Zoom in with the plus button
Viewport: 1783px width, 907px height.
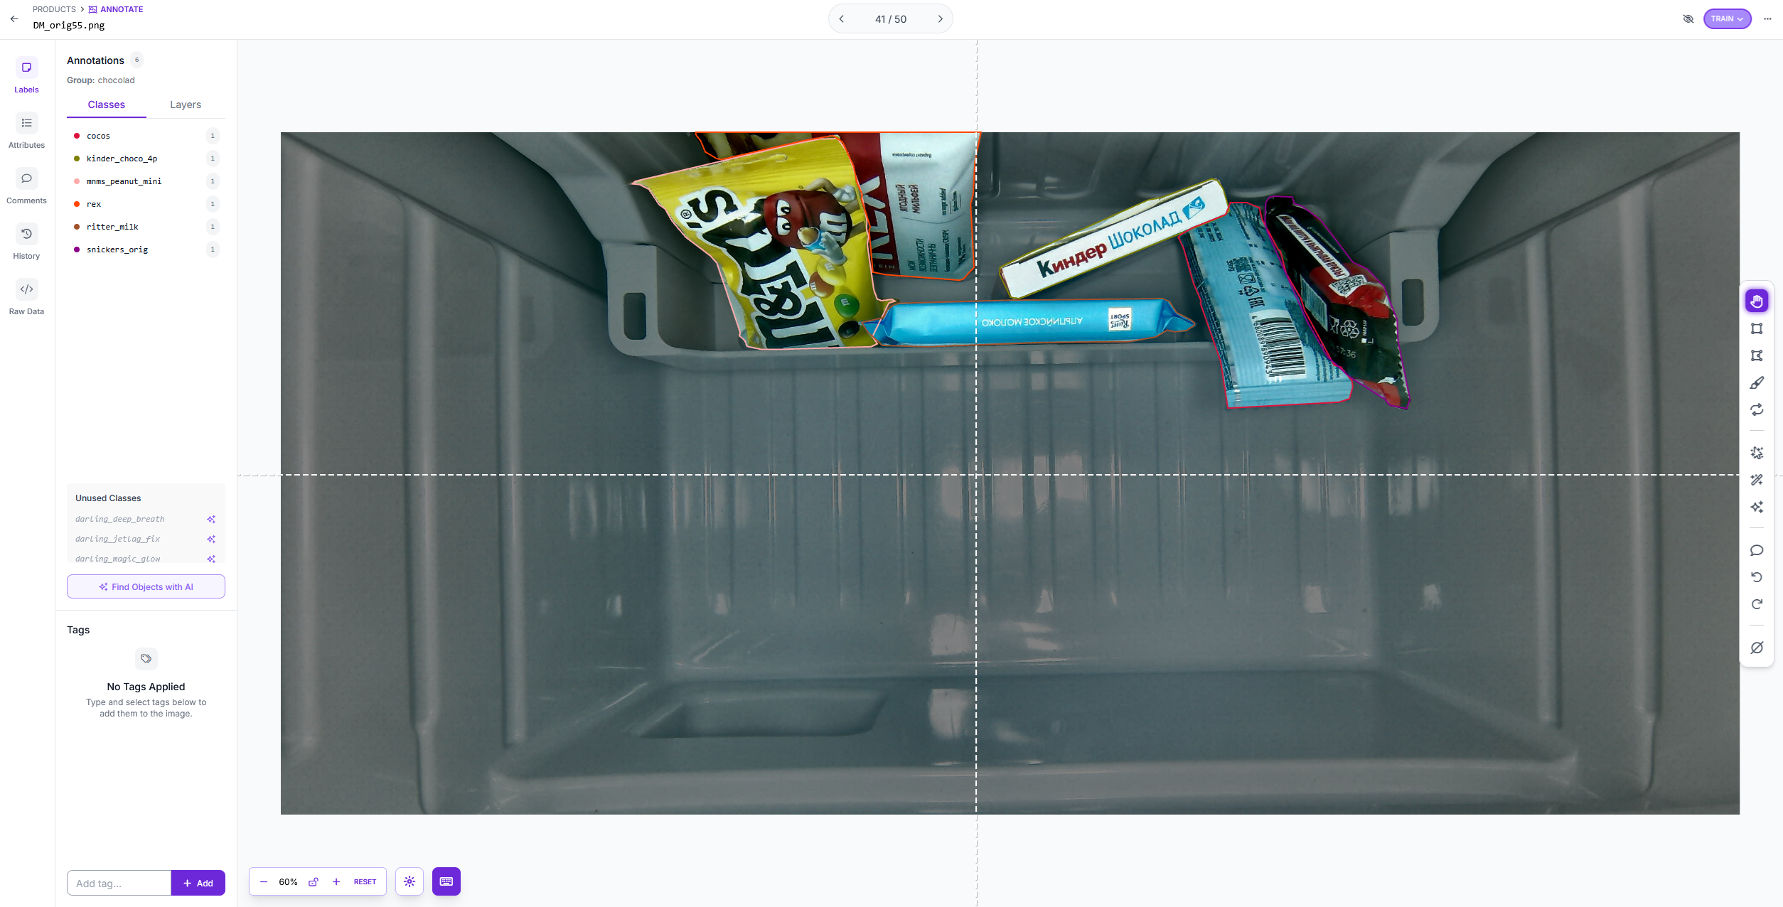click(336, 881)
